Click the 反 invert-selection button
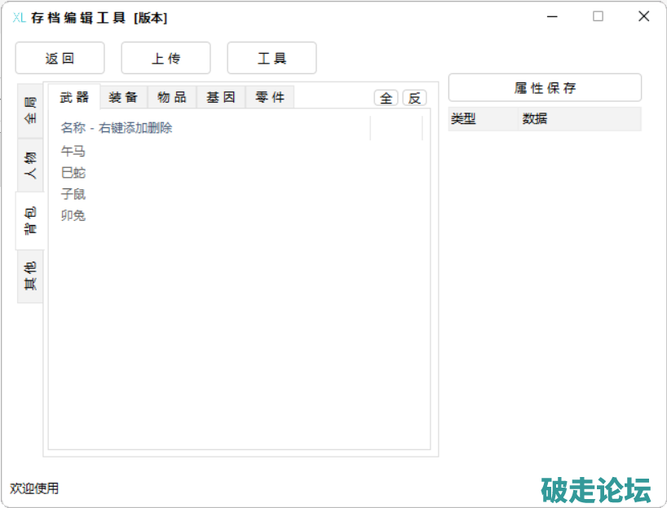 point(414,98)
